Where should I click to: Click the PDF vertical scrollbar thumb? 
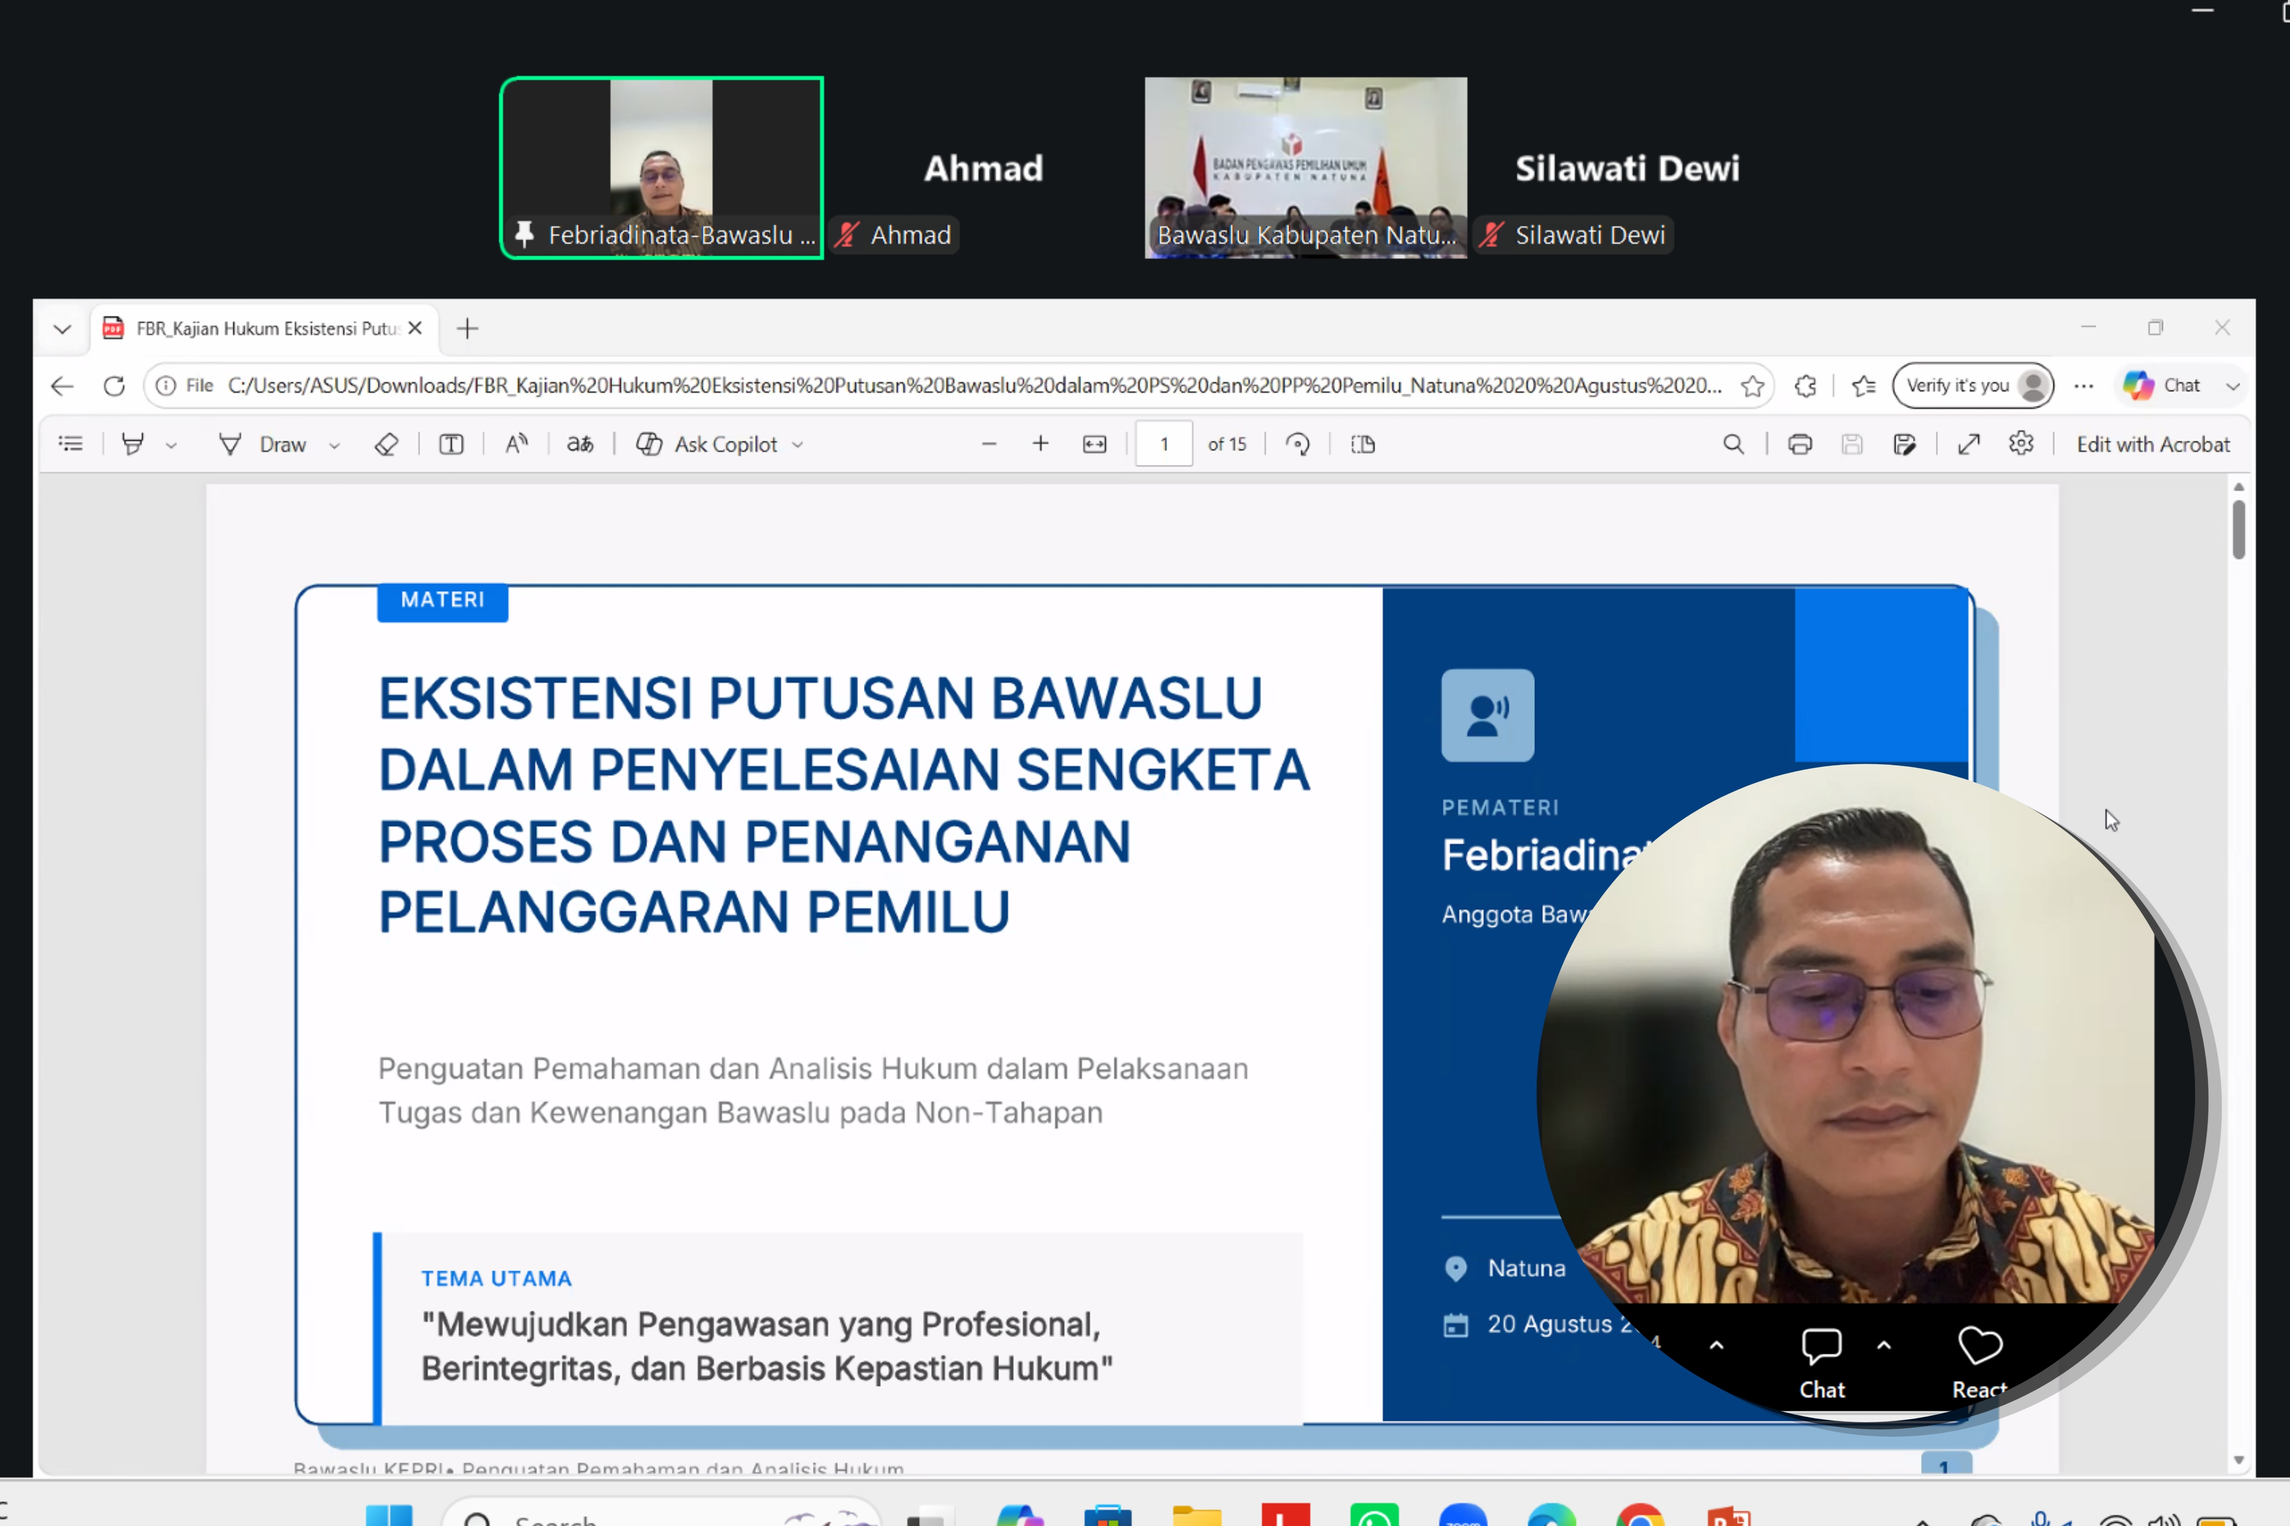pyautogui.click(x=2238, y=530)
